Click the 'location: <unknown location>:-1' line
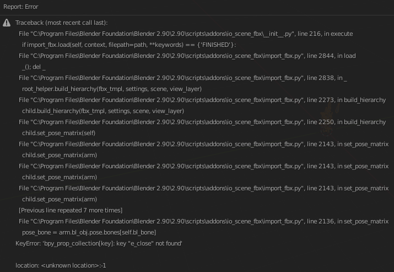 click(61, 266)
